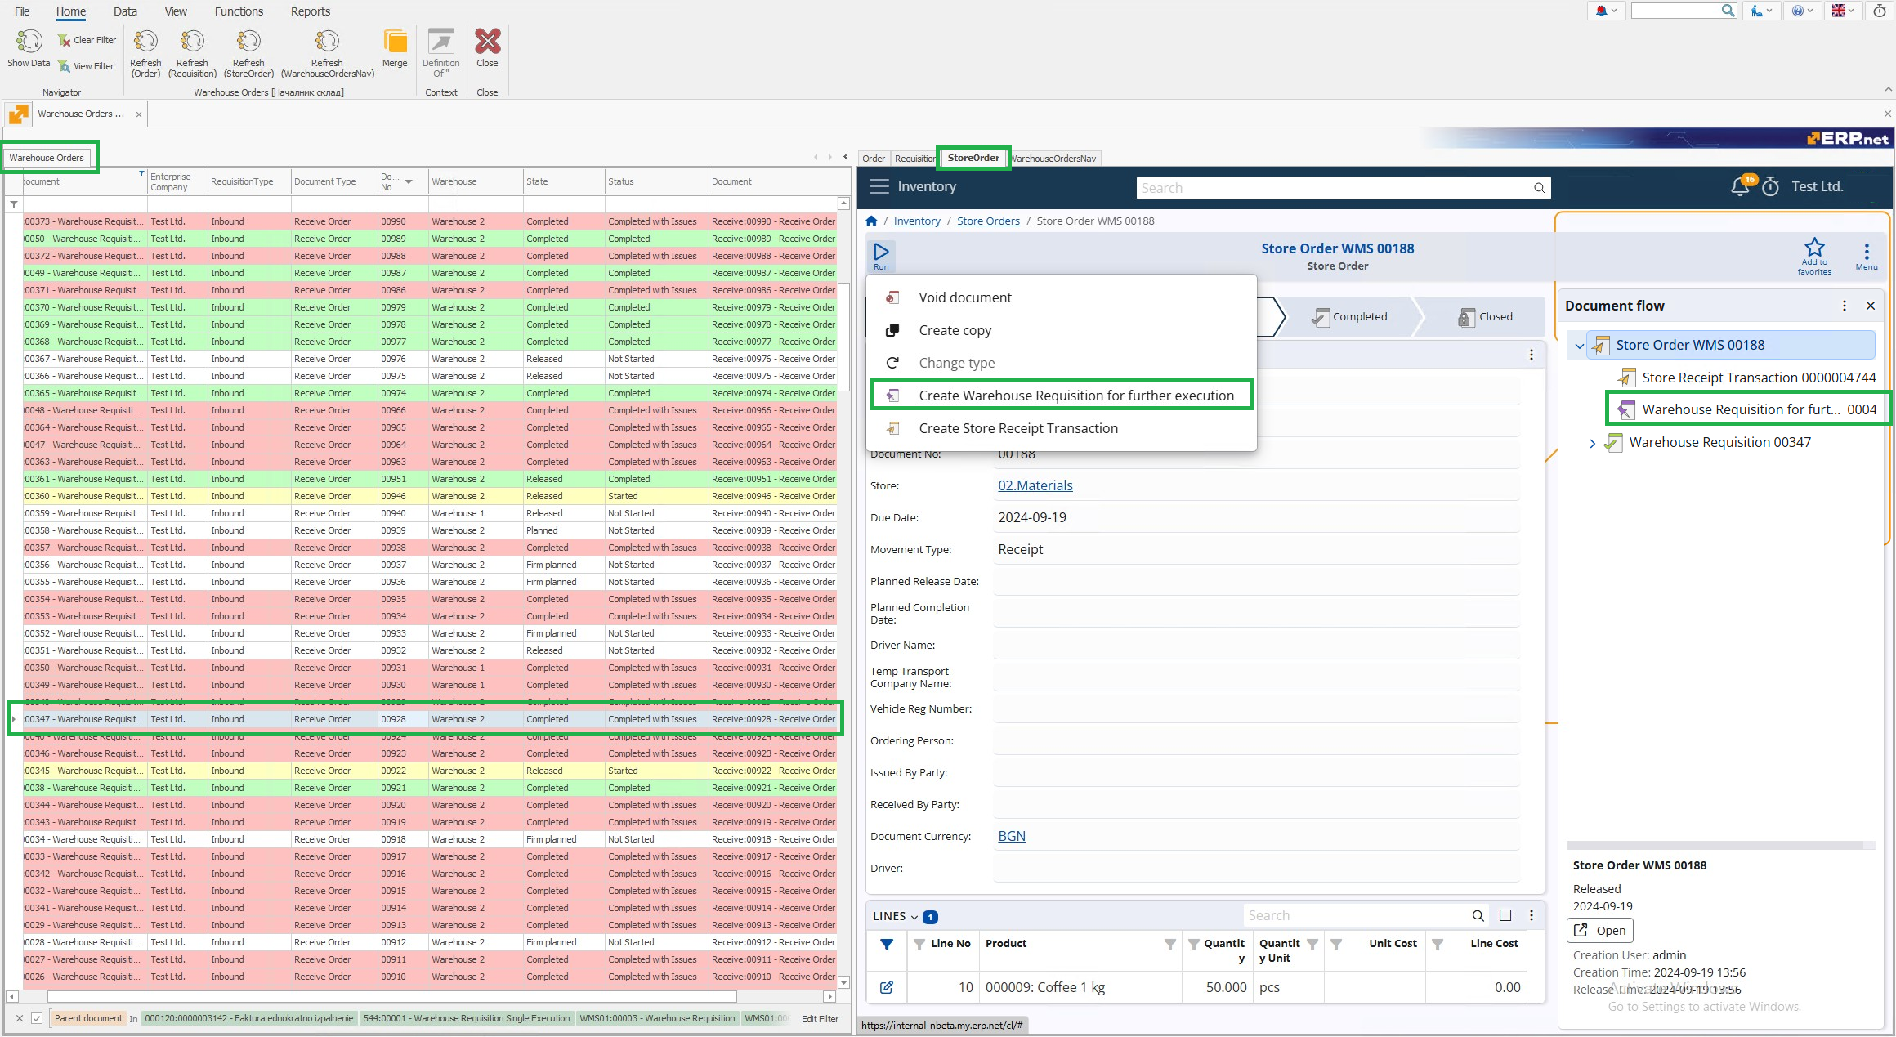Click the blue filter icon in Lines grid

[x=887, y=945]
